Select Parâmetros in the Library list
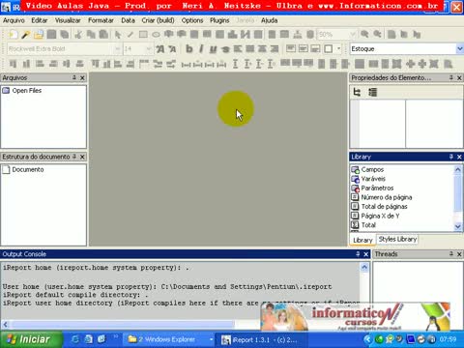The image size is (464, 348). (377, 188)
